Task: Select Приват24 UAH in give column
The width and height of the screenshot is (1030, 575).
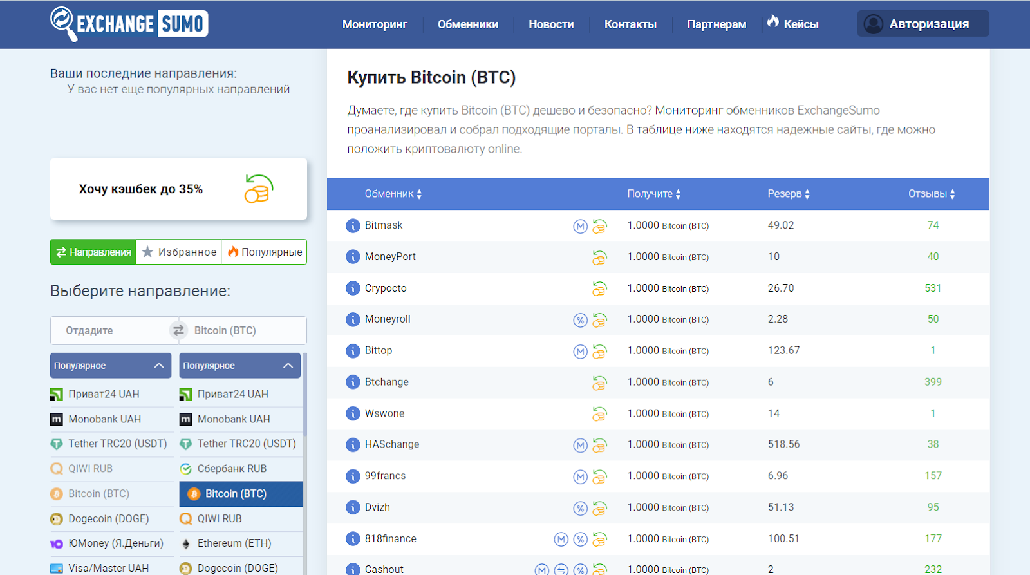Action: tap(111, 394)
